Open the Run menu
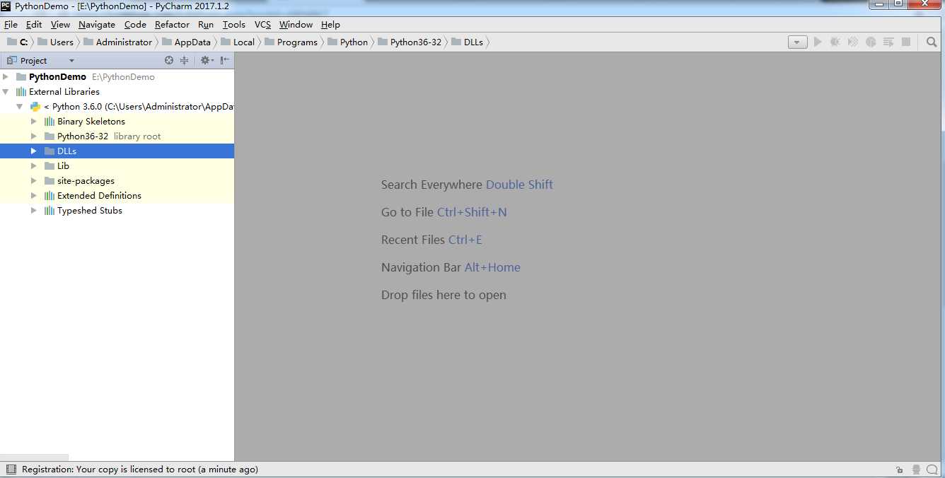945x478 pixels. pos(206,24)
